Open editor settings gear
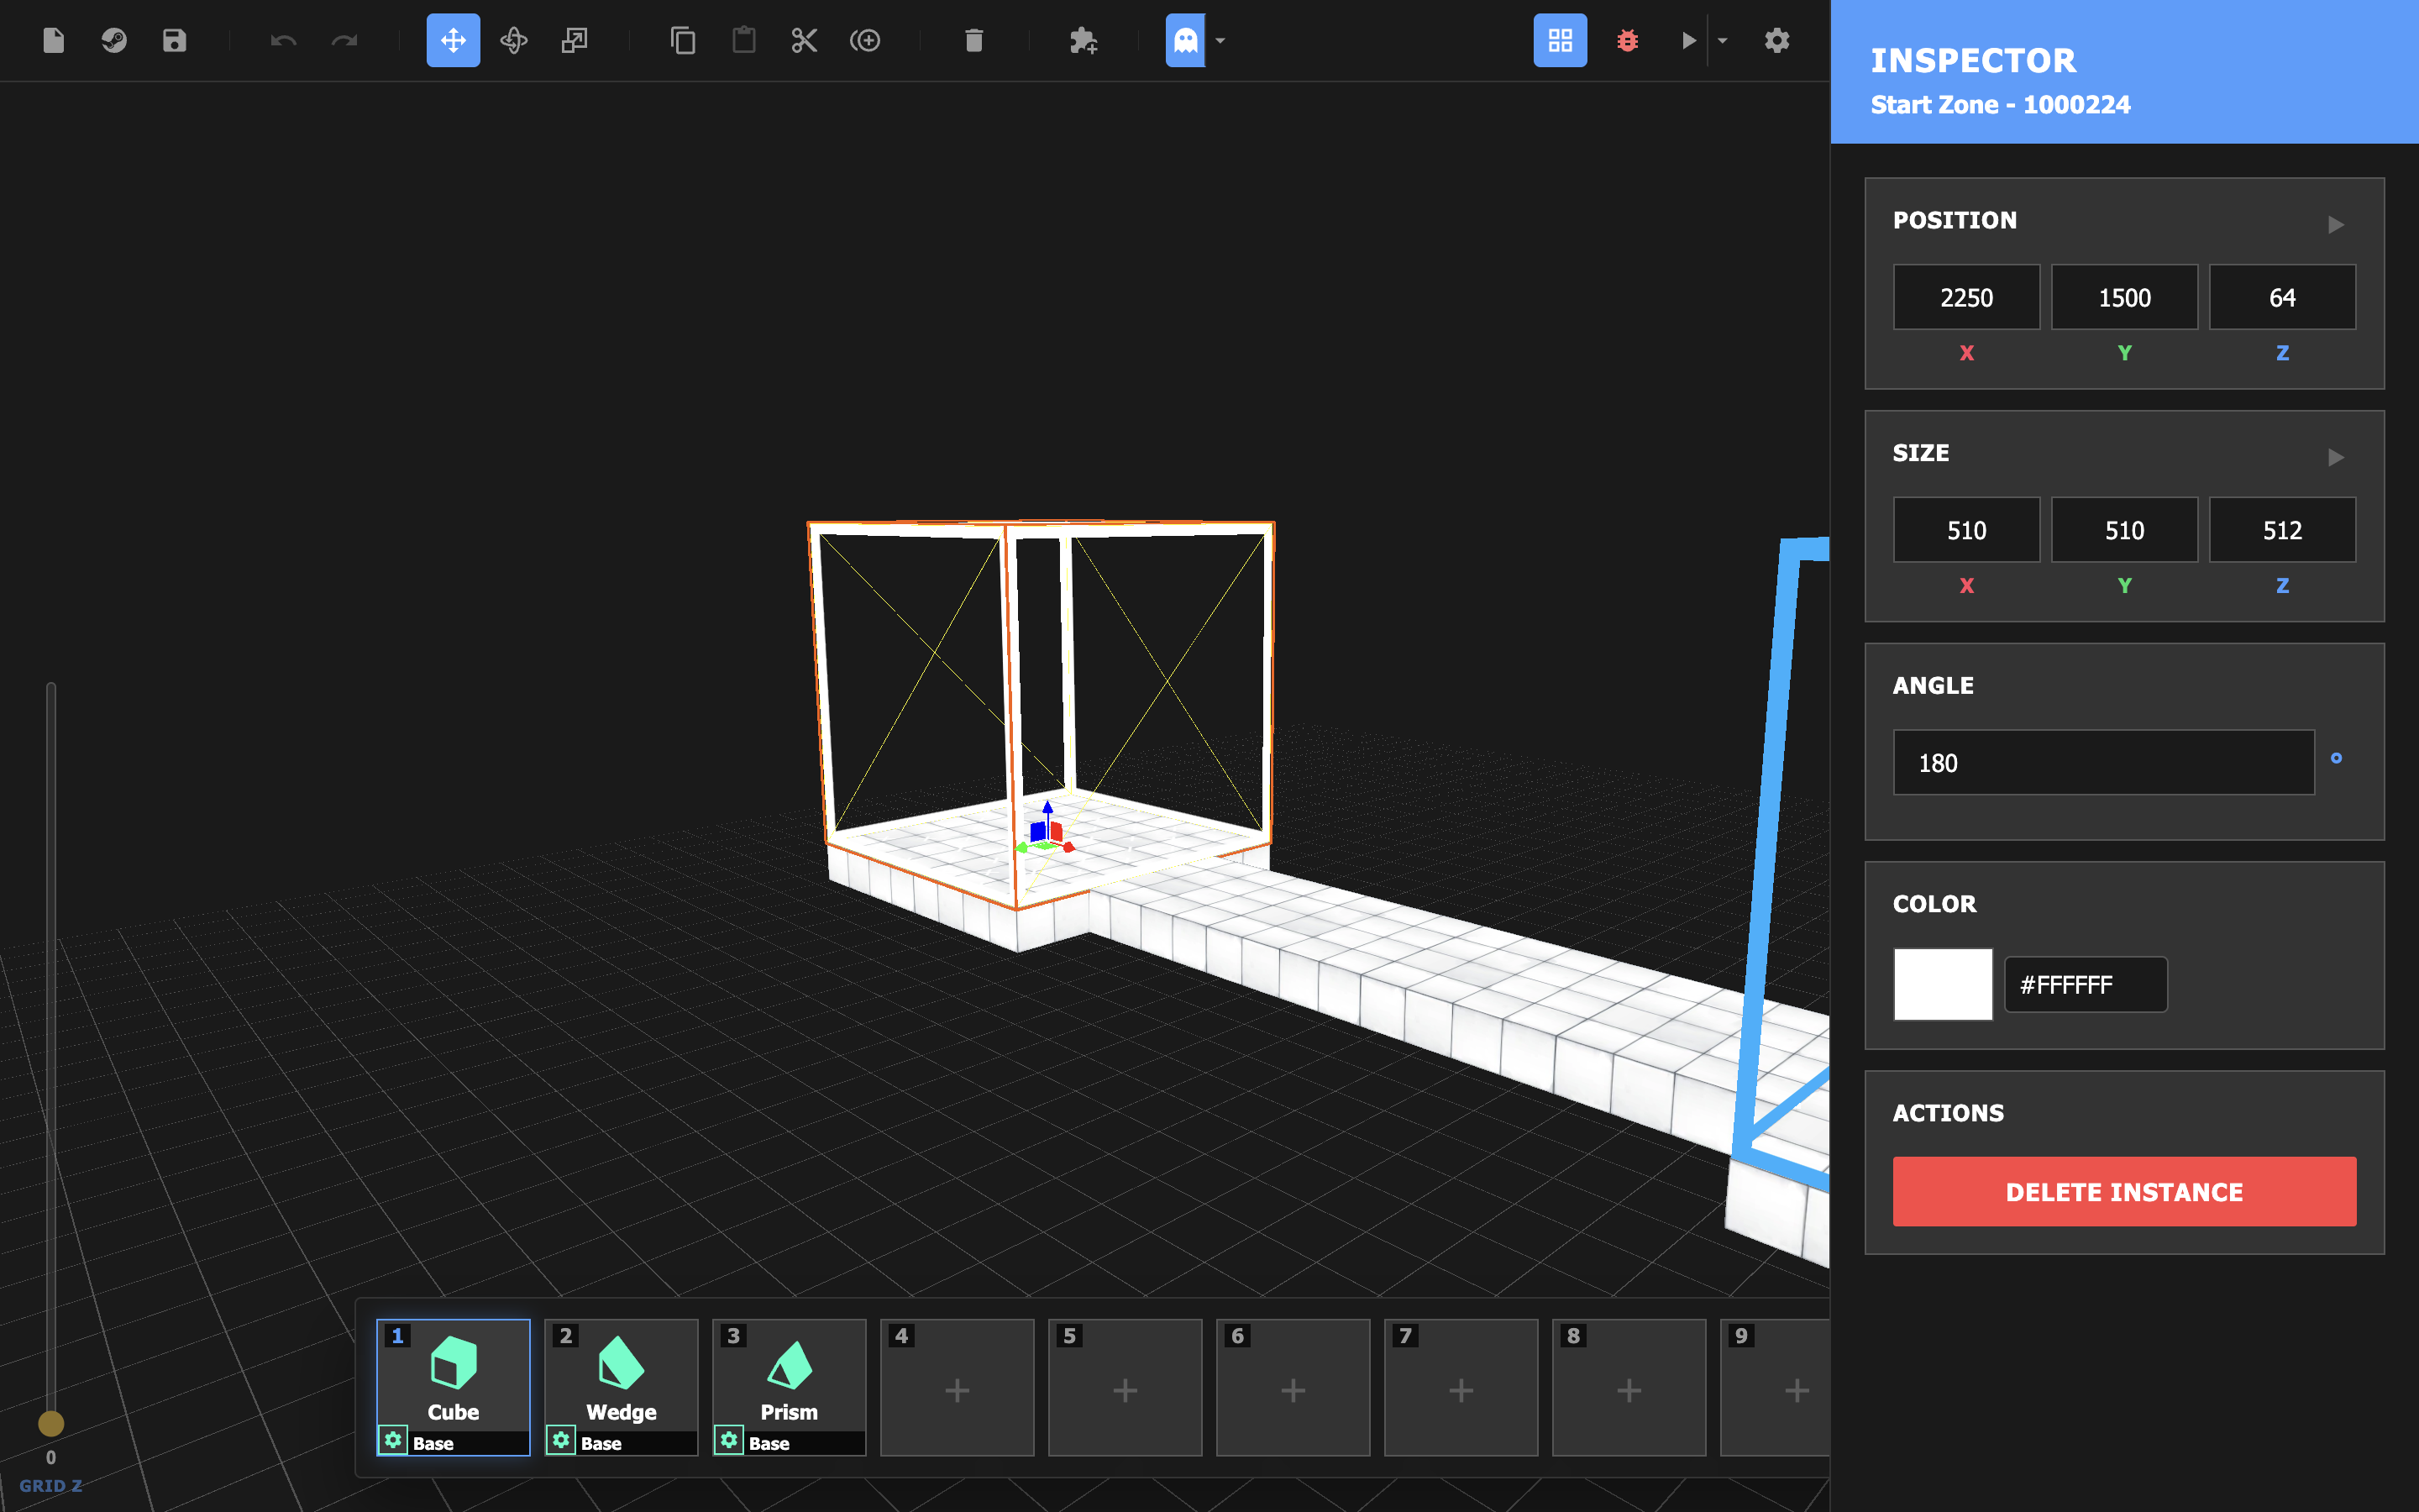This screenshot has height=1512, width=2419. (x=1776, y=40)
